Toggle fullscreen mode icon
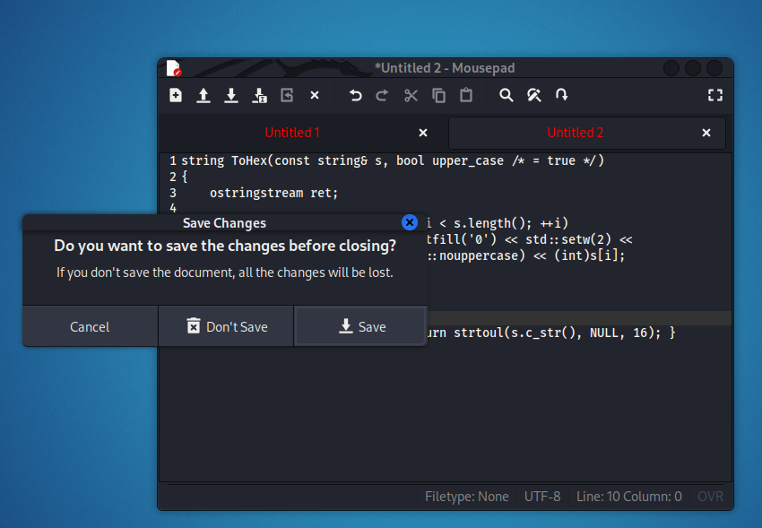The width and height of the screenshot is (762, 528). coord(714,95)
